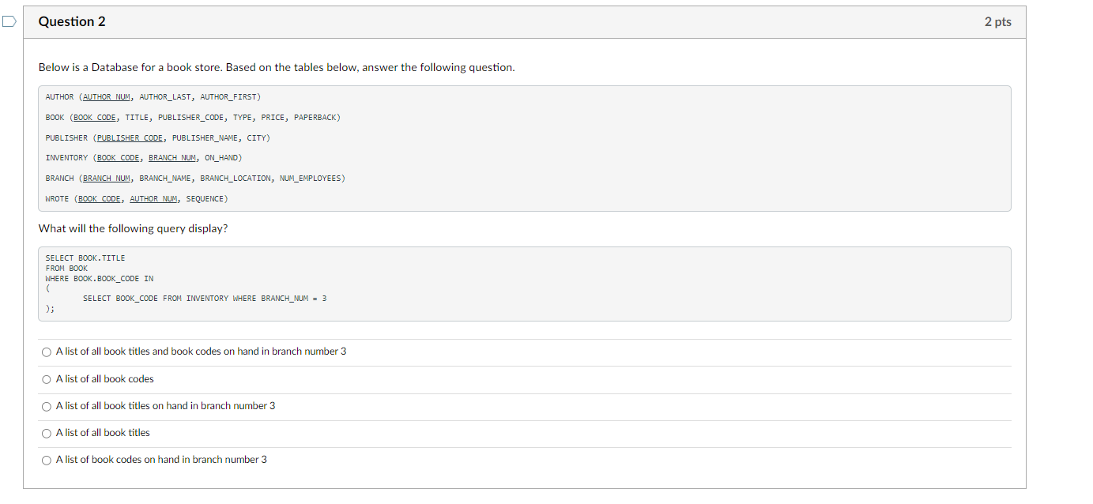This screenshot has height=504, width=1093.
Task: Click the underlined BOOK_CODE key in BOOK table
Action: (95, 117)
